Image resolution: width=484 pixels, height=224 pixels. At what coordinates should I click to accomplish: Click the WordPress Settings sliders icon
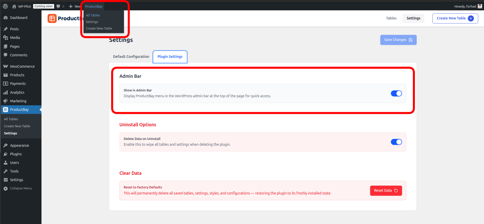click(x=6, y=180)
